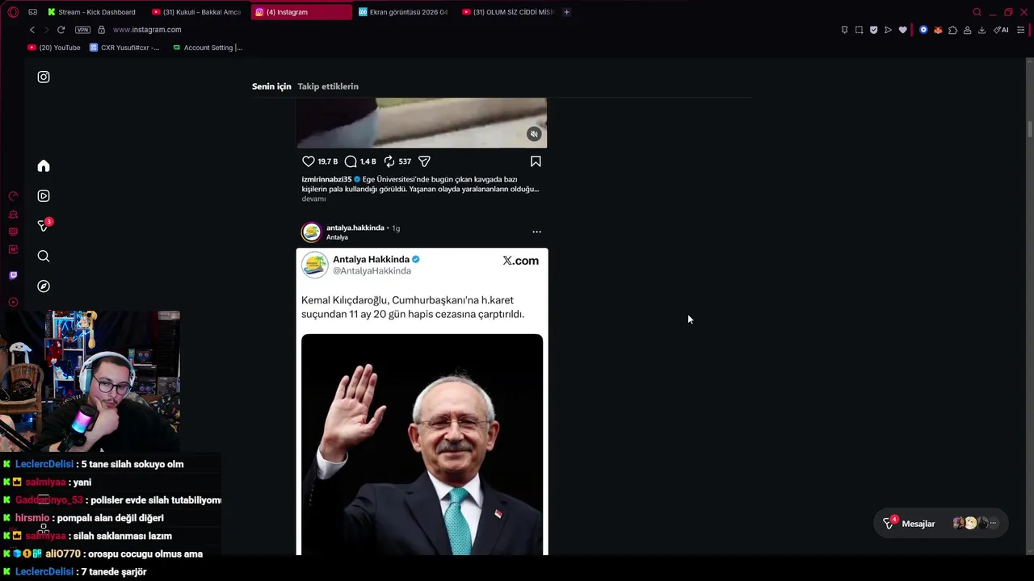Open the Instagram search magnifier
1034x581 pixels.
tap(44, 257)
